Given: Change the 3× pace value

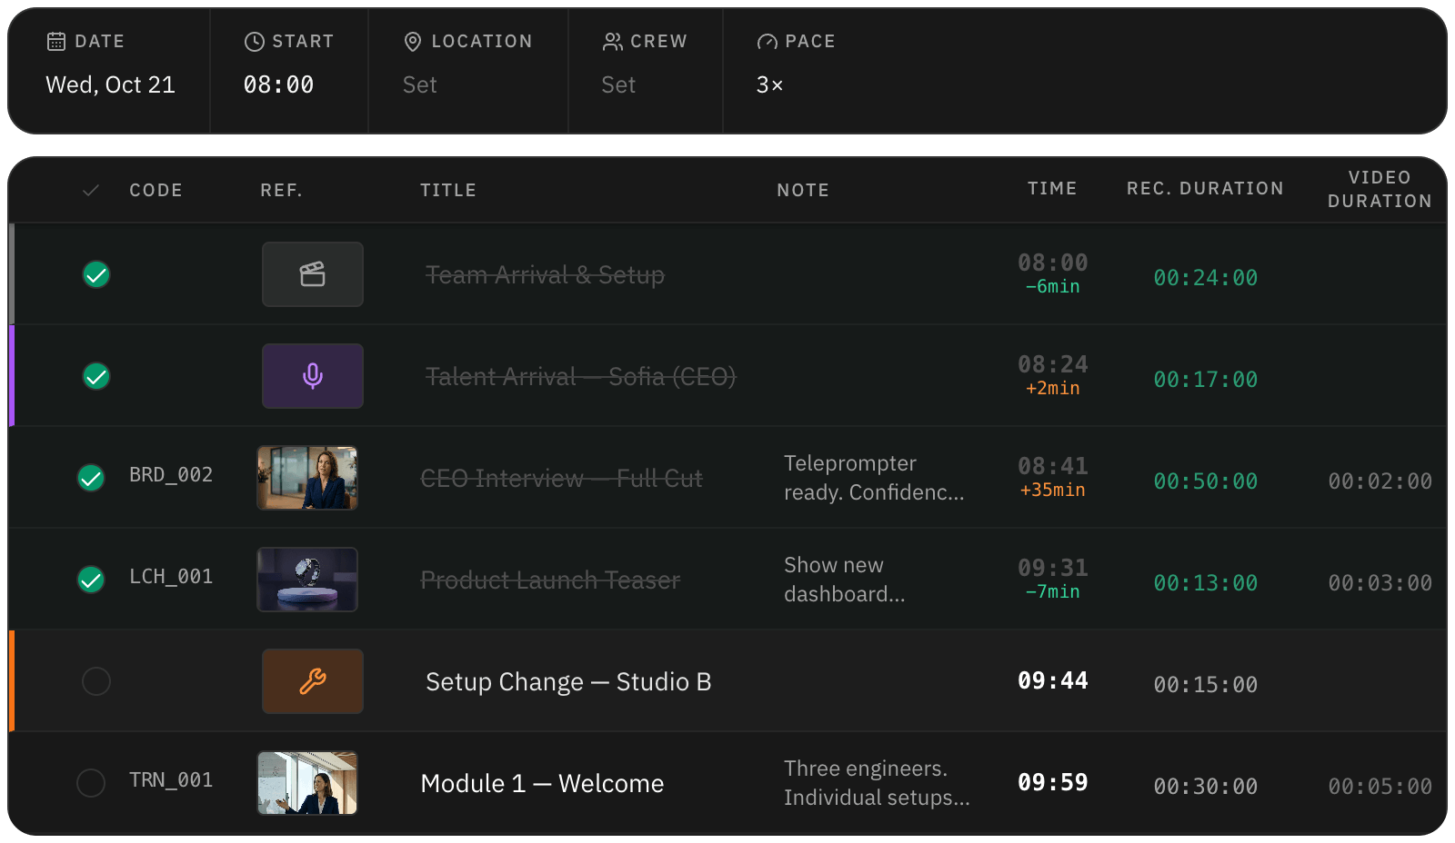Looking at the screenshot, I should (x=769, y=84).
